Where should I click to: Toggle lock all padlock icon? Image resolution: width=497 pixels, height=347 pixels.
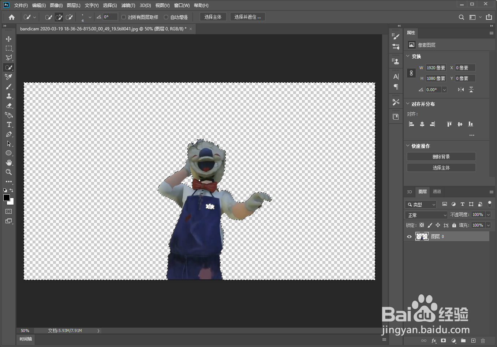pos(454,225)
